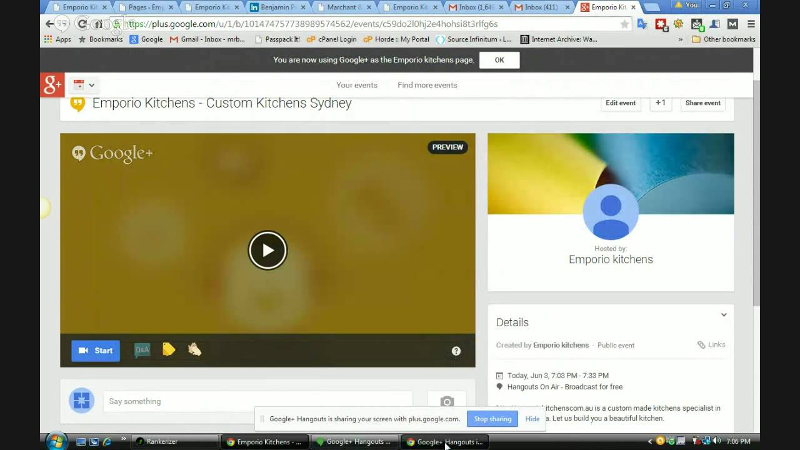Open the Gmail - Inbox bookmark
800x450 pixels.
point(207,39)
